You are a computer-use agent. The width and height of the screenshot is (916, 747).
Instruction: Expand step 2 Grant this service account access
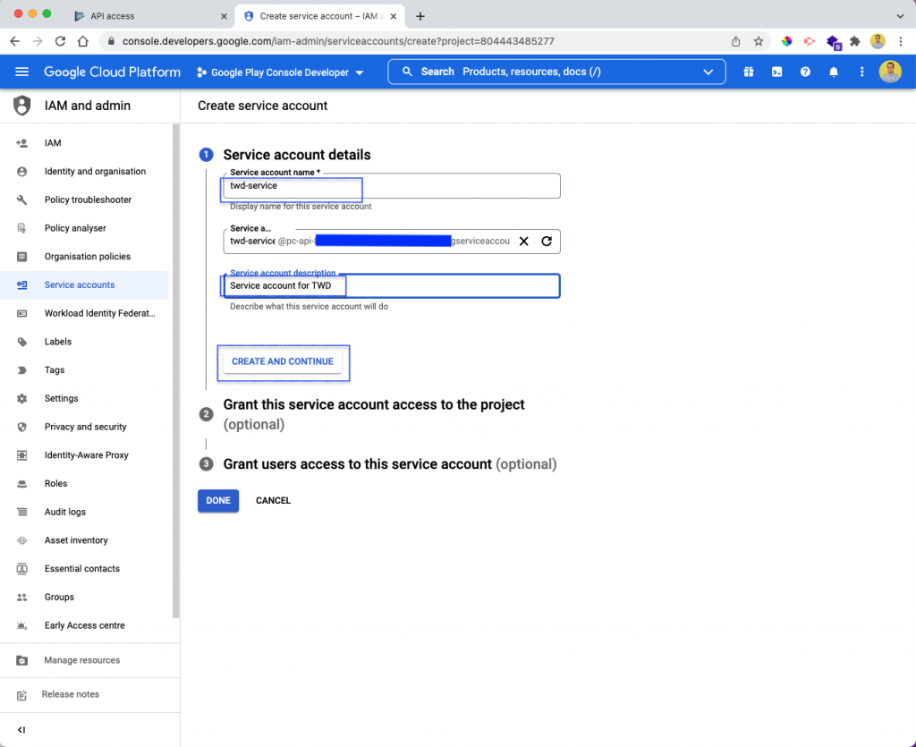pos(374,414)
